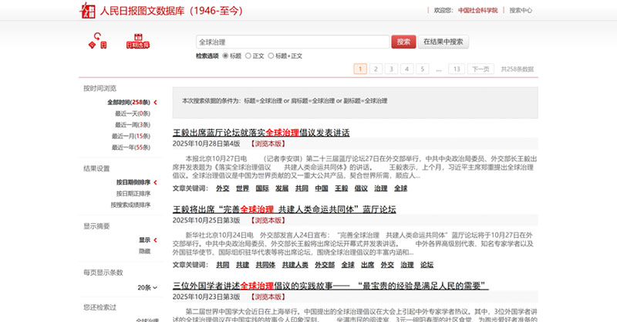Filter to 最近一月 (15条) results
Screen dimensions: 617x322
click(x=131, y=135)
